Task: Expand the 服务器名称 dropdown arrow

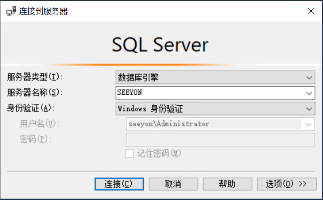Action: coord(309,93)
